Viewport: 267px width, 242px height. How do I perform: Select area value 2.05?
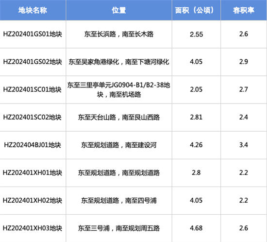pos(196,89)
